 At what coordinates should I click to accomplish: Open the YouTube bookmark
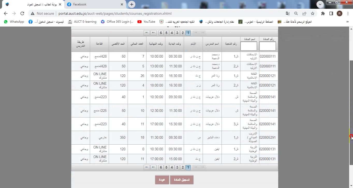coord(146,22)
